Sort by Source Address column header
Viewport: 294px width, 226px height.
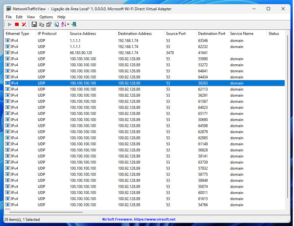click(92, 34)
